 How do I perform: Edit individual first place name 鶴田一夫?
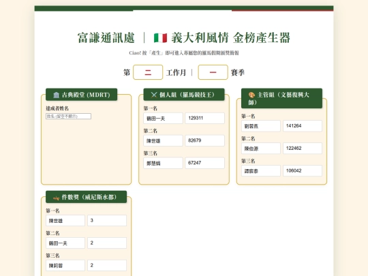point(163,119)
